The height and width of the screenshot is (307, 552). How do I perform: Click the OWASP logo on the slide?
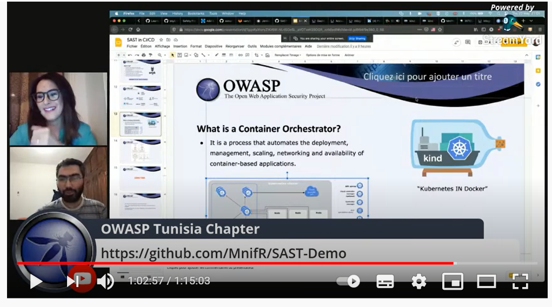click(261, 89)
